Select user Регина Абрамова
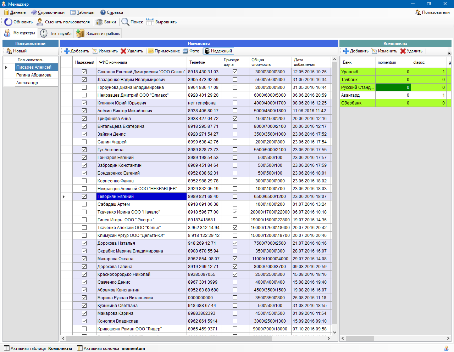454x352 pixels. [37, 75]
